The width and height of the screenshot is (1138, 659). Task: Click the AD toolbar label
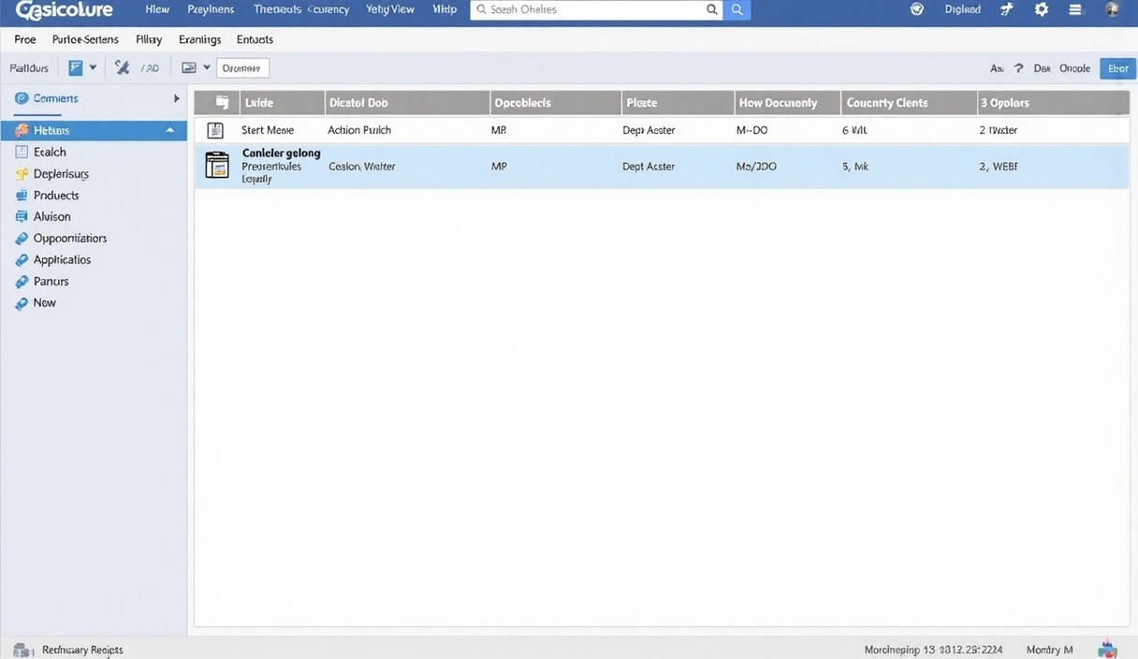pos(150,68)
